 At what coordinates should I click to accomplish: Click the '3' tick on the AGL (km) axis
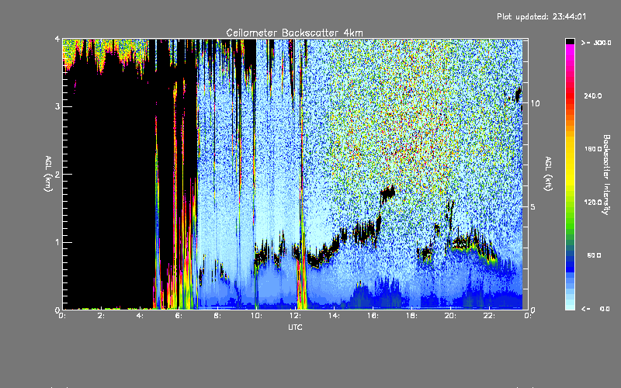(x=57, y=107)
